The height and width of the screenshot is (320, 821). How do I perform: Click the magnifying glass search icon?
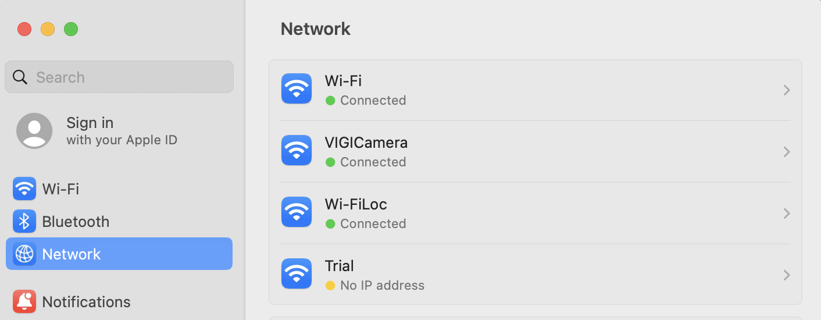pyautogui.click(x=20, y=77)
